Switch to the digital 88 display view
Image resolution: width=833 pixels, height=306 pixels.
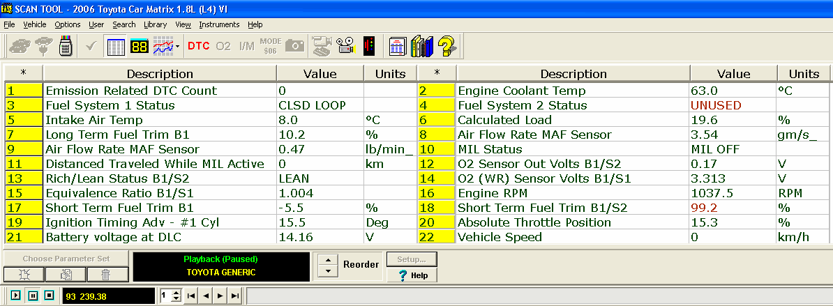140,46
